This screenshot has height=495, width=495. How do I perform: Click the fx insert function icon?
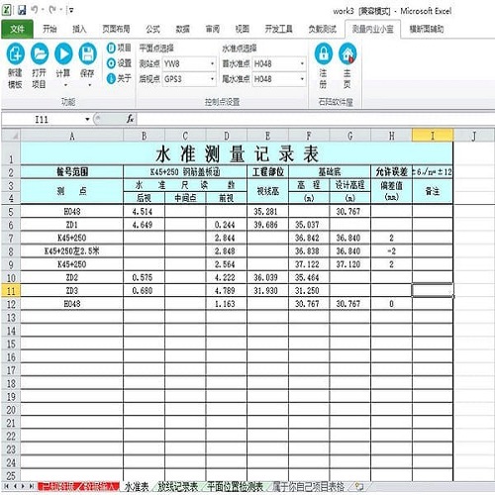(x=131, y=119)
